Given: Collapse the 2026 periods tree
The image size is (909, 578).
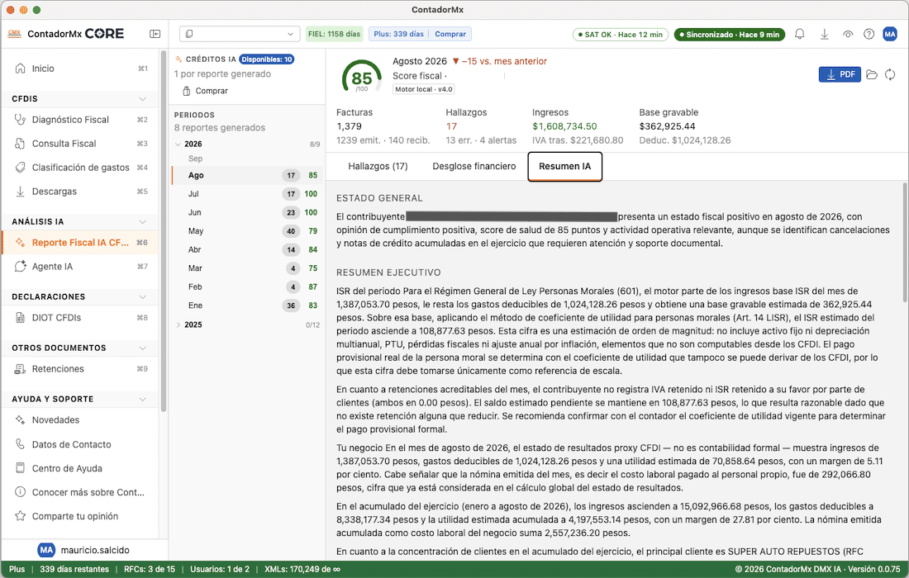Looking at the screenshot, I should pyautogui.click(x=178, y=144).
